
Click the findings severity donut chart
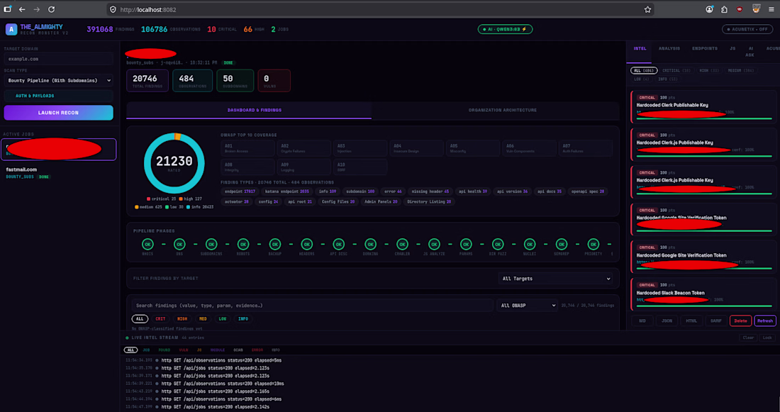coord(174,163)
